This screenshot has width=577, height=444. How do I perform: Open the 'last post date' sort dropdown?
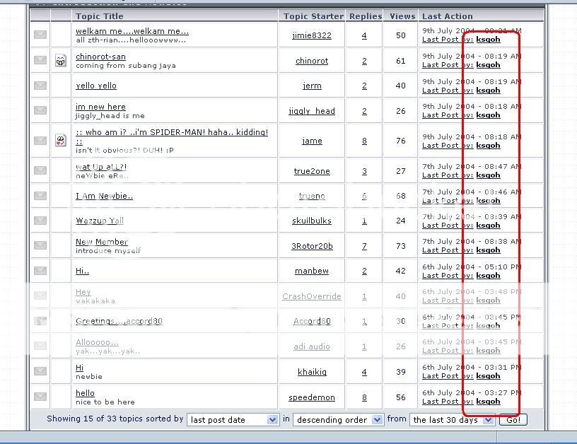click(233, 420)
